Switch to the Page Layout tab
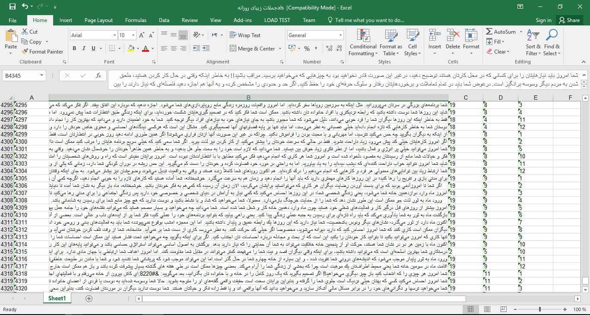Viewport: 590px width, 315px height. click(x=98, y=20)
